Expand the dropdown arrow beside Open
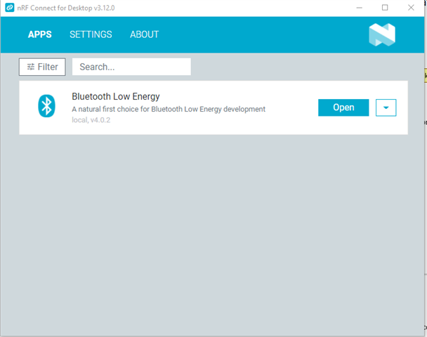This screenshot has height=337, width=427. (x=386, y=107)
